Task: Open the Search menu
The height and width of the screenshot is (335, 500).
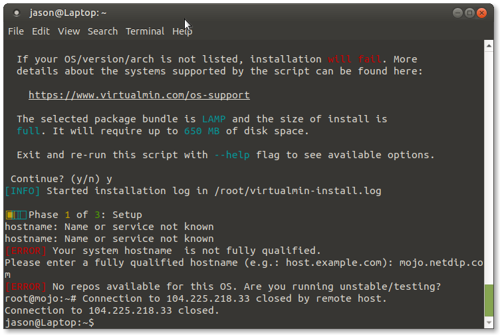Action: click(x=102, y=31)
